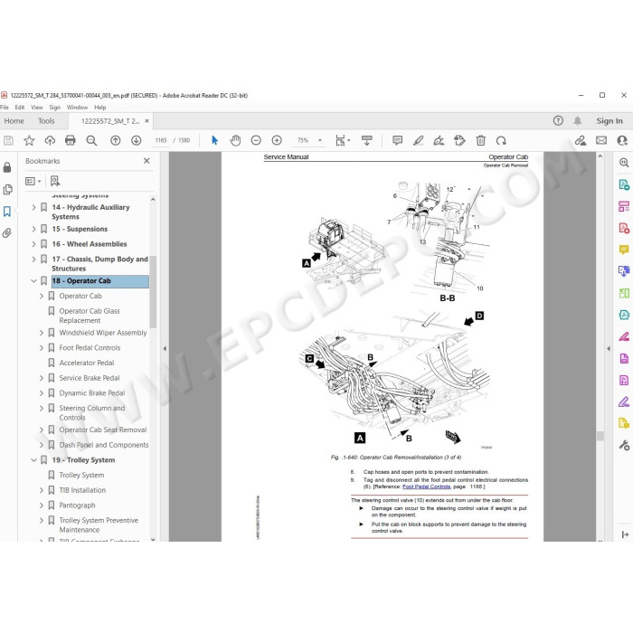The image size is (633, 633).
Task: Click the delete trash icon
Action: coord(480,140)
